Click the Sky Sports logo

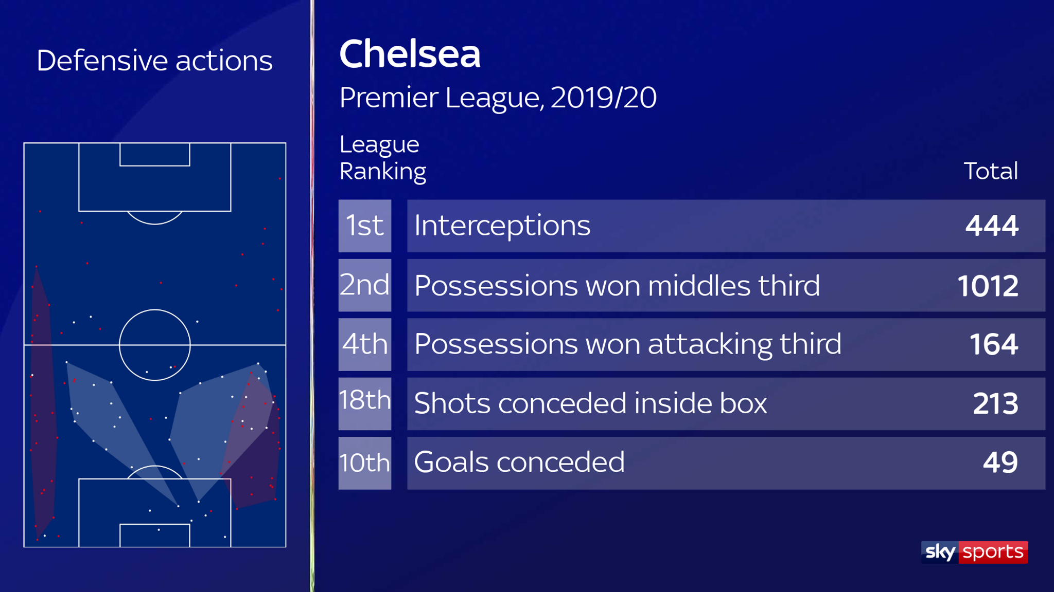pyautogui.click(x=974, y=552)
